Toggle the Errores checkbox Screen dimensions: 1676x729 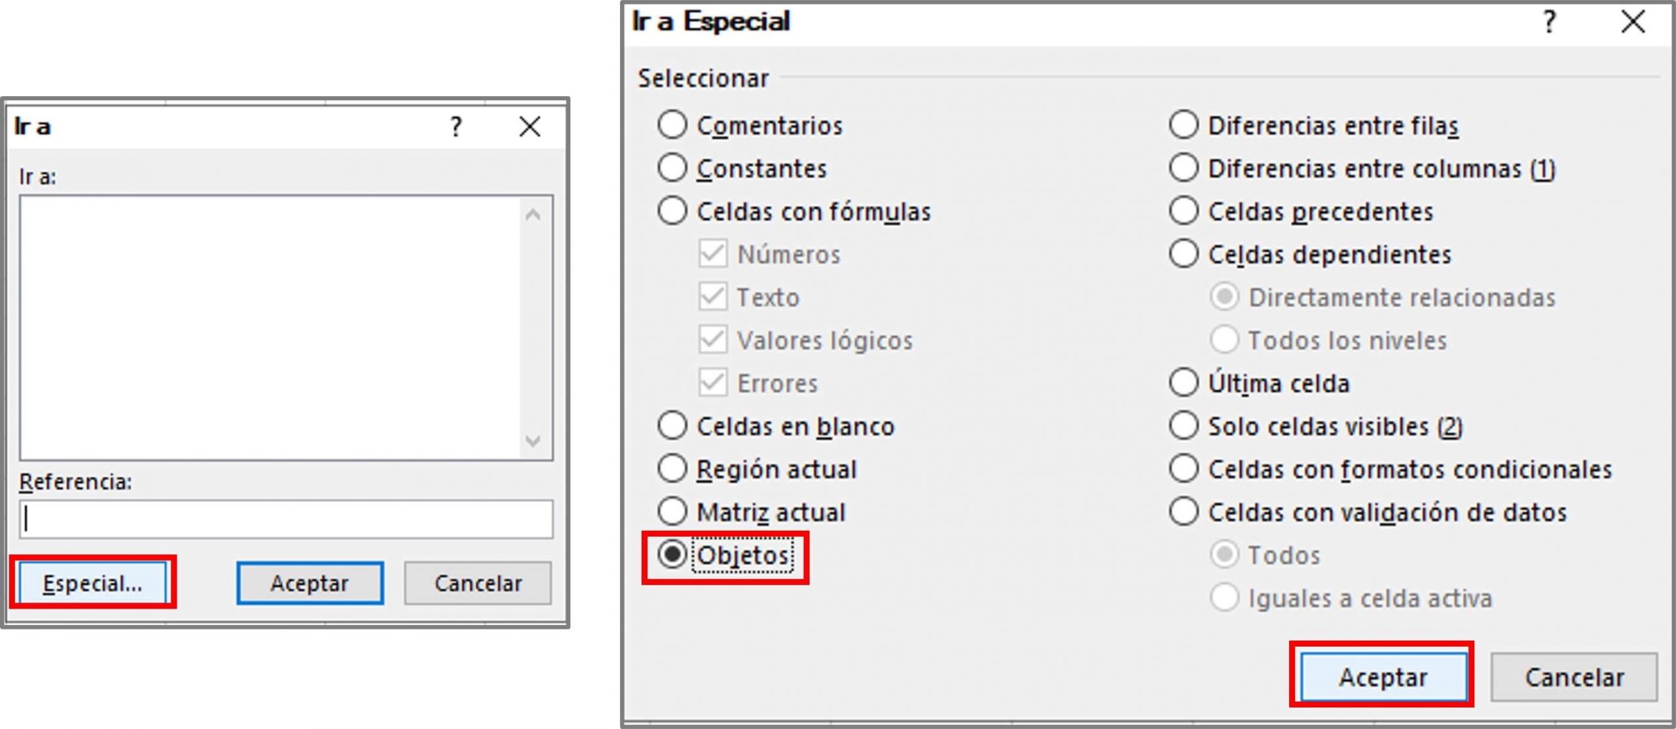(714, 383)
